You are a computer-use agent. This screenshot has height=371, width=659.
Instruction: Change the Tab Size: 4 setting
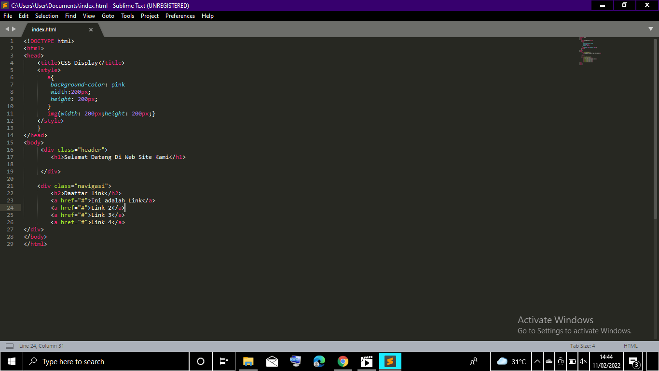pyautogui.click(x=582, y=346)
